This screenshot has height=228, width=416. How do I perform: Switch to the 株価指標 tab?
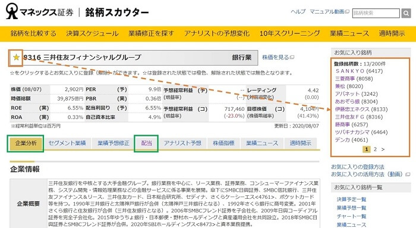pos(223,143)
